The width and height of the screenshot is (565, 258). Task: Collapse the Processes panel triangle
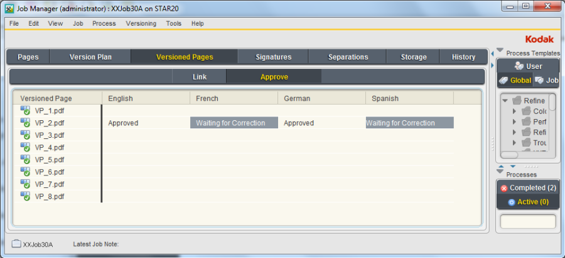[500, 172]
